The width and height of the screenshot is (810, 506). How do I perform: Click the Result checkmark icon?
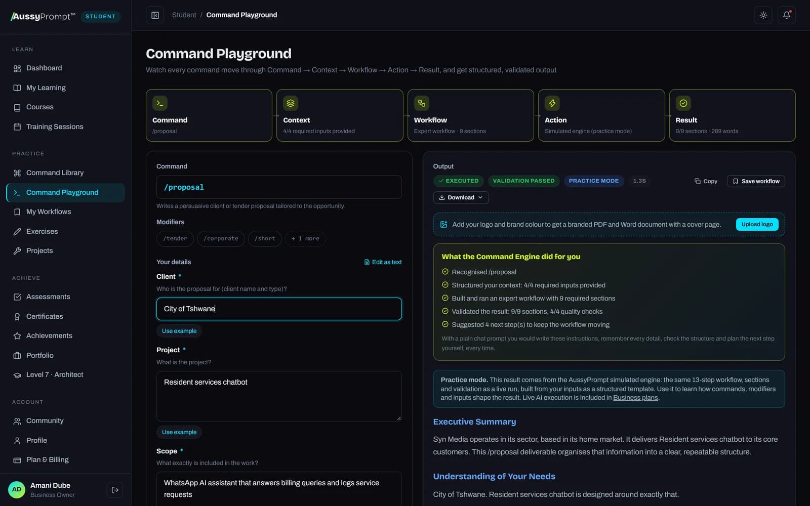point(683,103)
